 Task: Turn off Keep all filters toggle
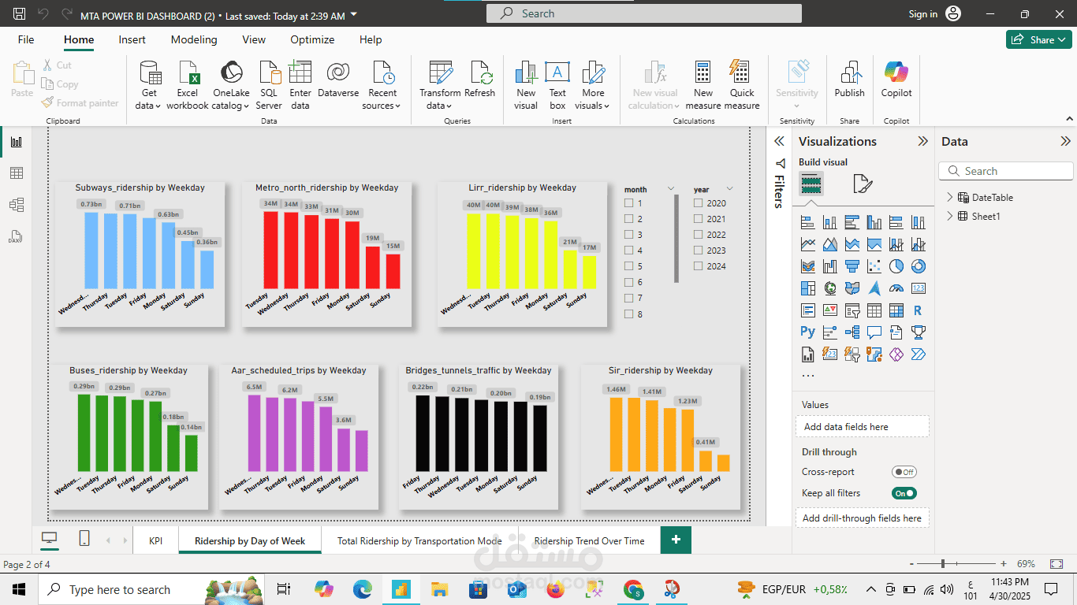[904, 493]
